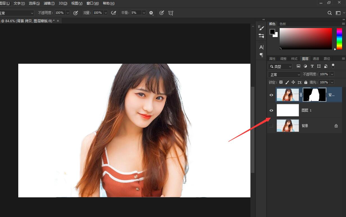The width and height of the screenshot is (346, 217).
Task: Open the 滤镜(T) menu
Action: pos(49,3)
